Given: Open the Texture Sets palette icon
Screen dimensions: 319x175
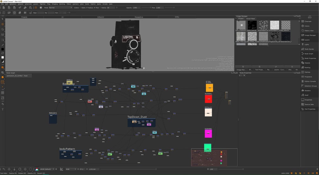Looking at the screenshot, I should coord(303,104).
